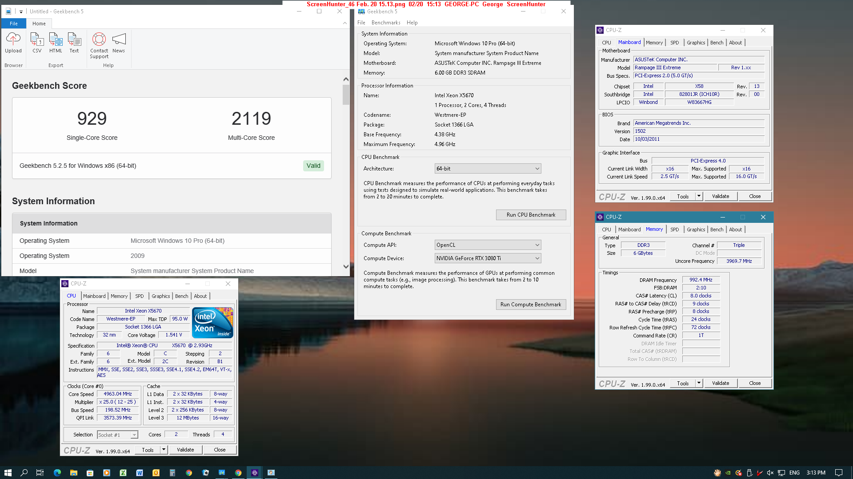Click the muted speaker volume tray icon

coord(770,473)
